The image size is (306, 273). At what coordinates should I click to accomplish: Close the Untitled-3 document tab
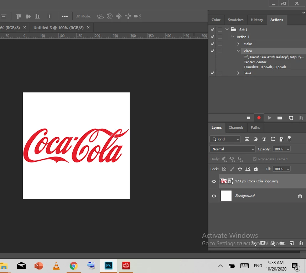coord(88,27)
